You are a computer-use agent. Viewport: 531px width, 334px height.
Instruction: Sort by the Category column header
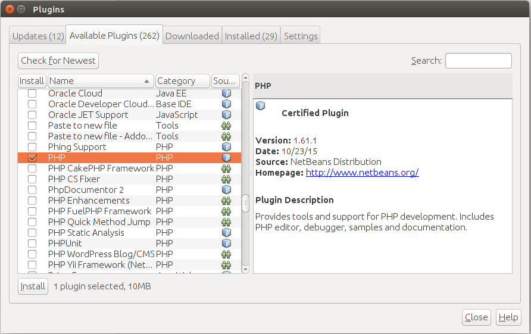(x=183, y=81)
